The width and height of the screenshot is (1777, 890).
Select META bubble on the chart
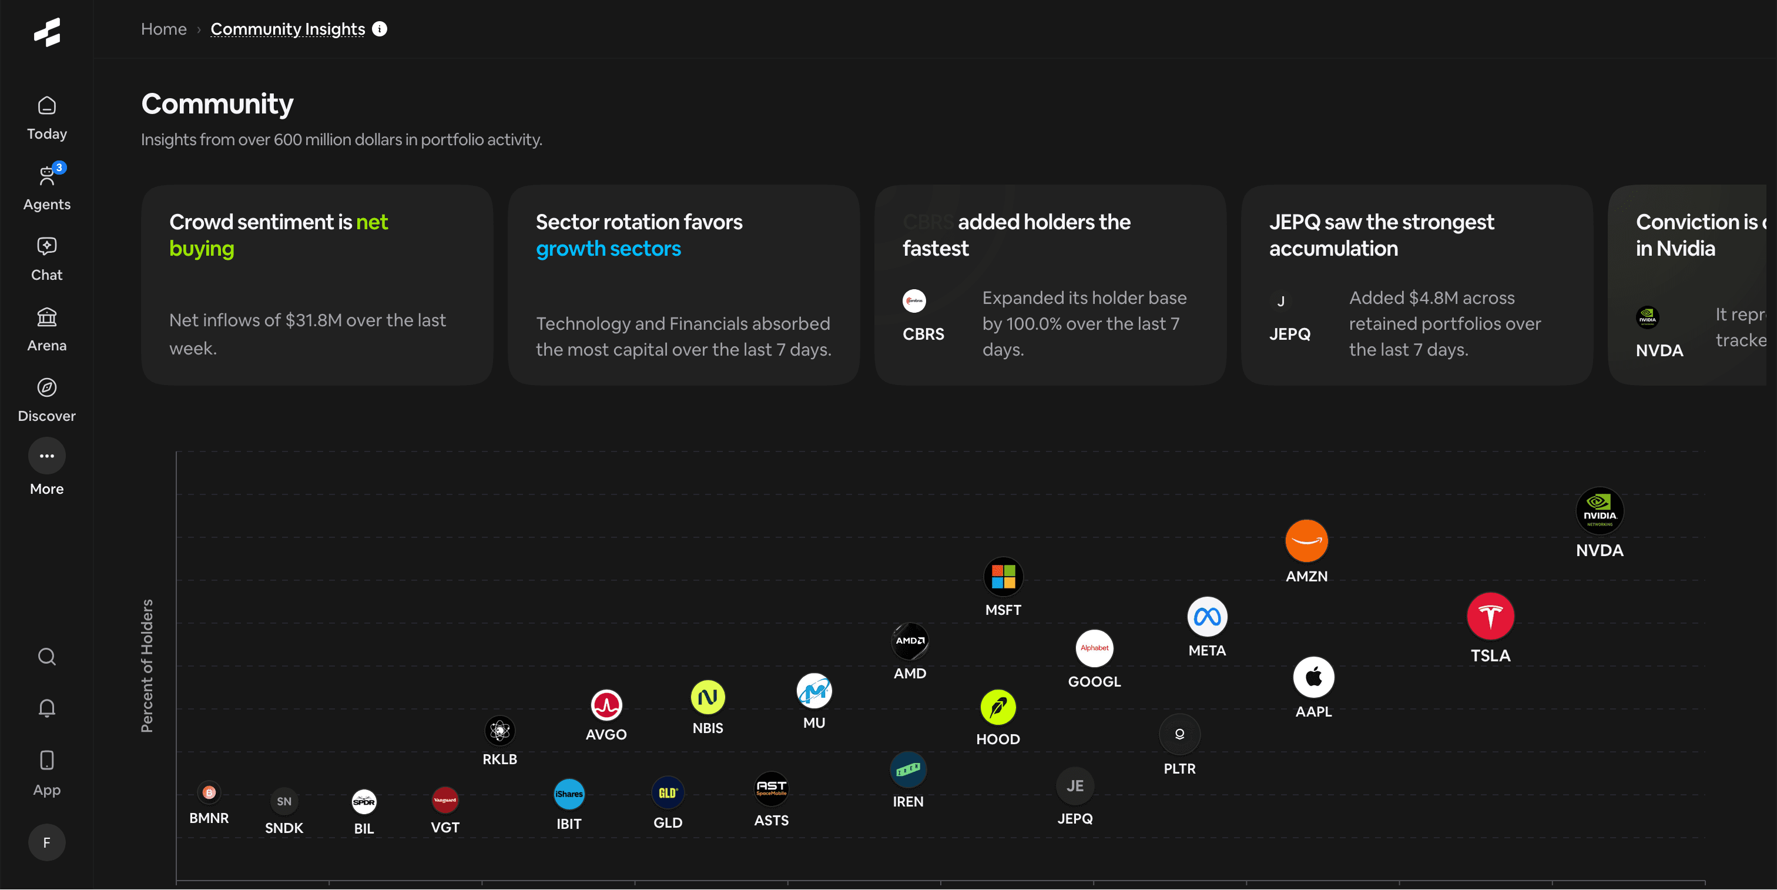[x=1206, y=617]
